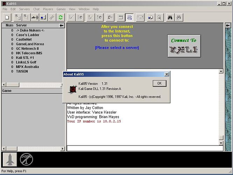Click the Kali95 splat icon in About dialog

[x=72, y=89]
